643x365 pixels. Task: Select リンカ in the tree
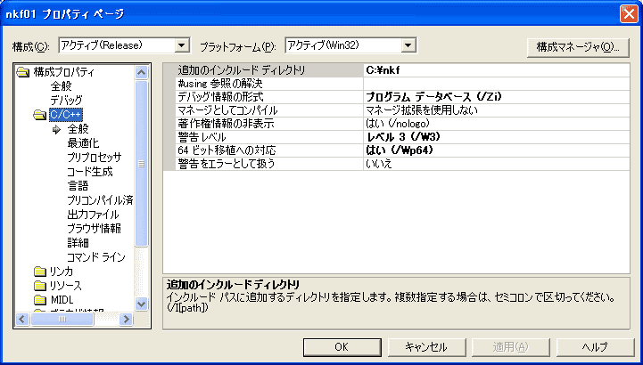coord(62,272)
